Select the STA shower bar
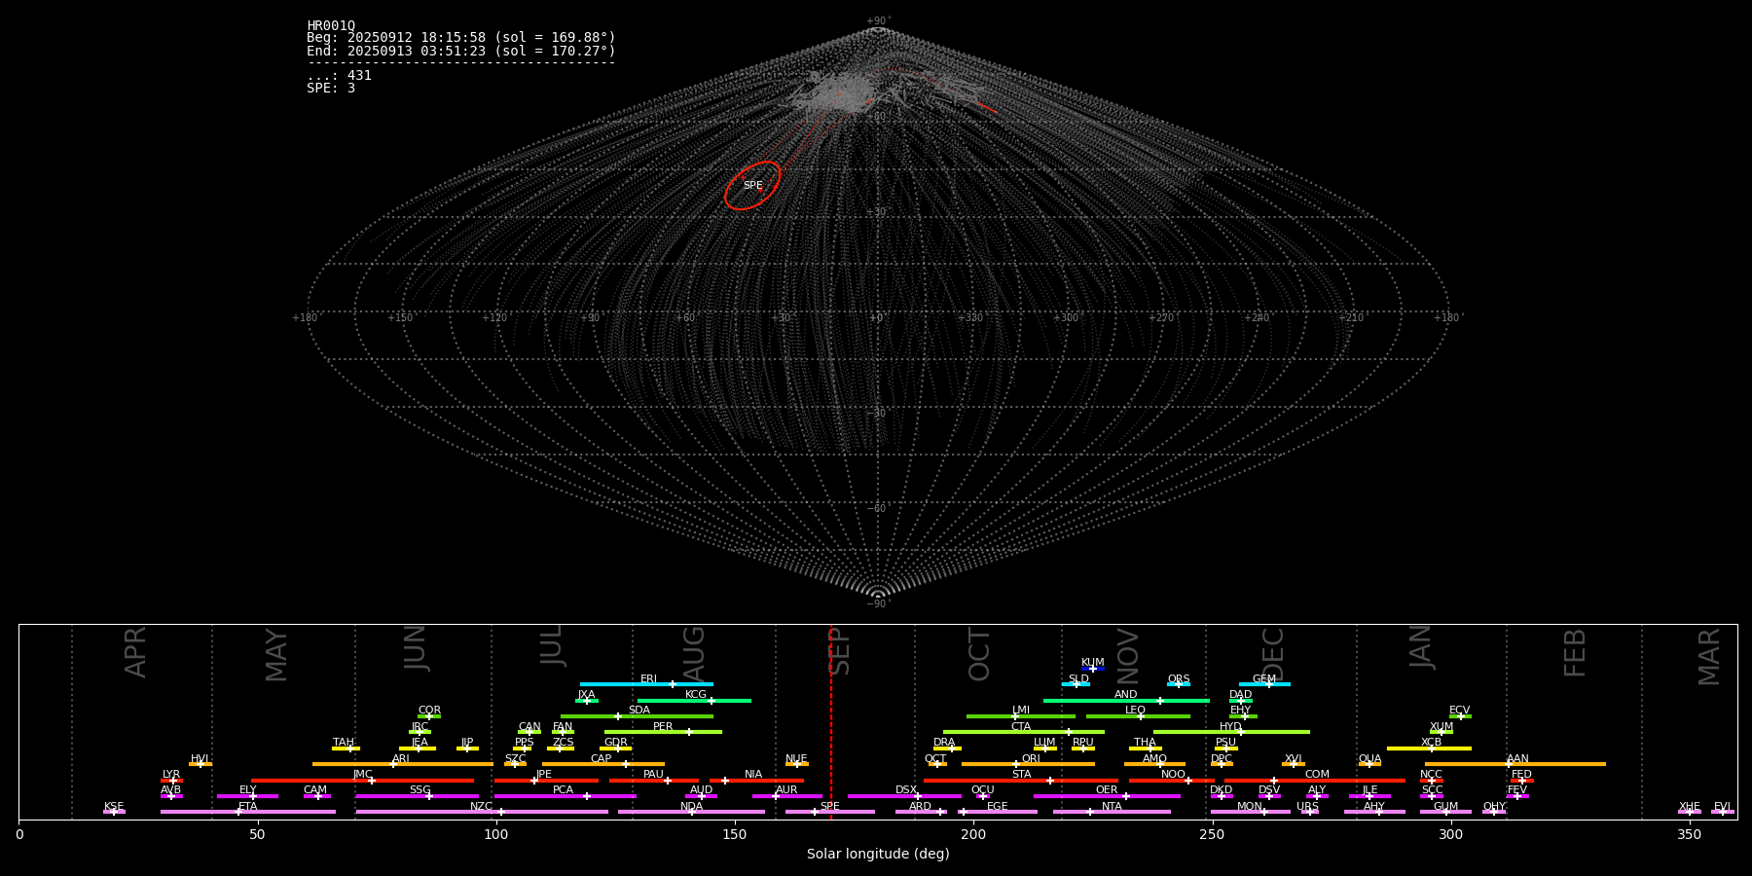Viewport: 1752px width, 876px height. (1021, 781)
